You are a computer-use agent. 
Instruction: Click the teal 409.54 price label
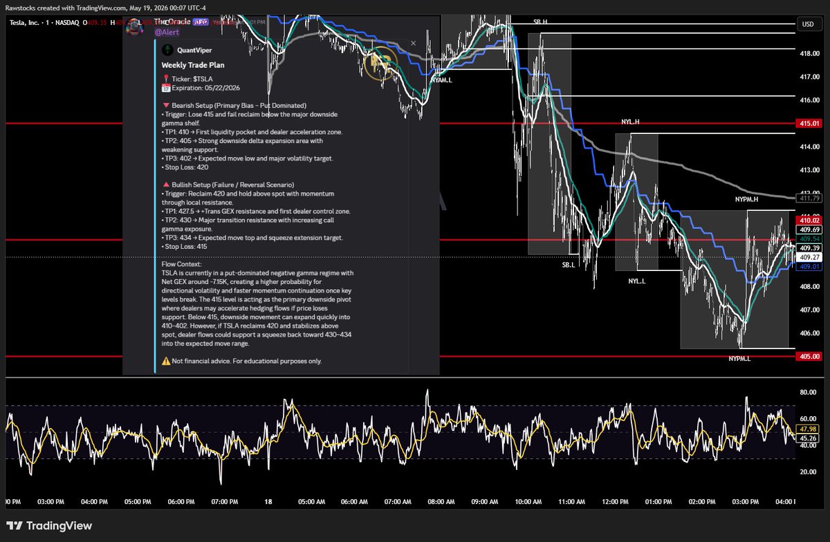coord(809,238)
